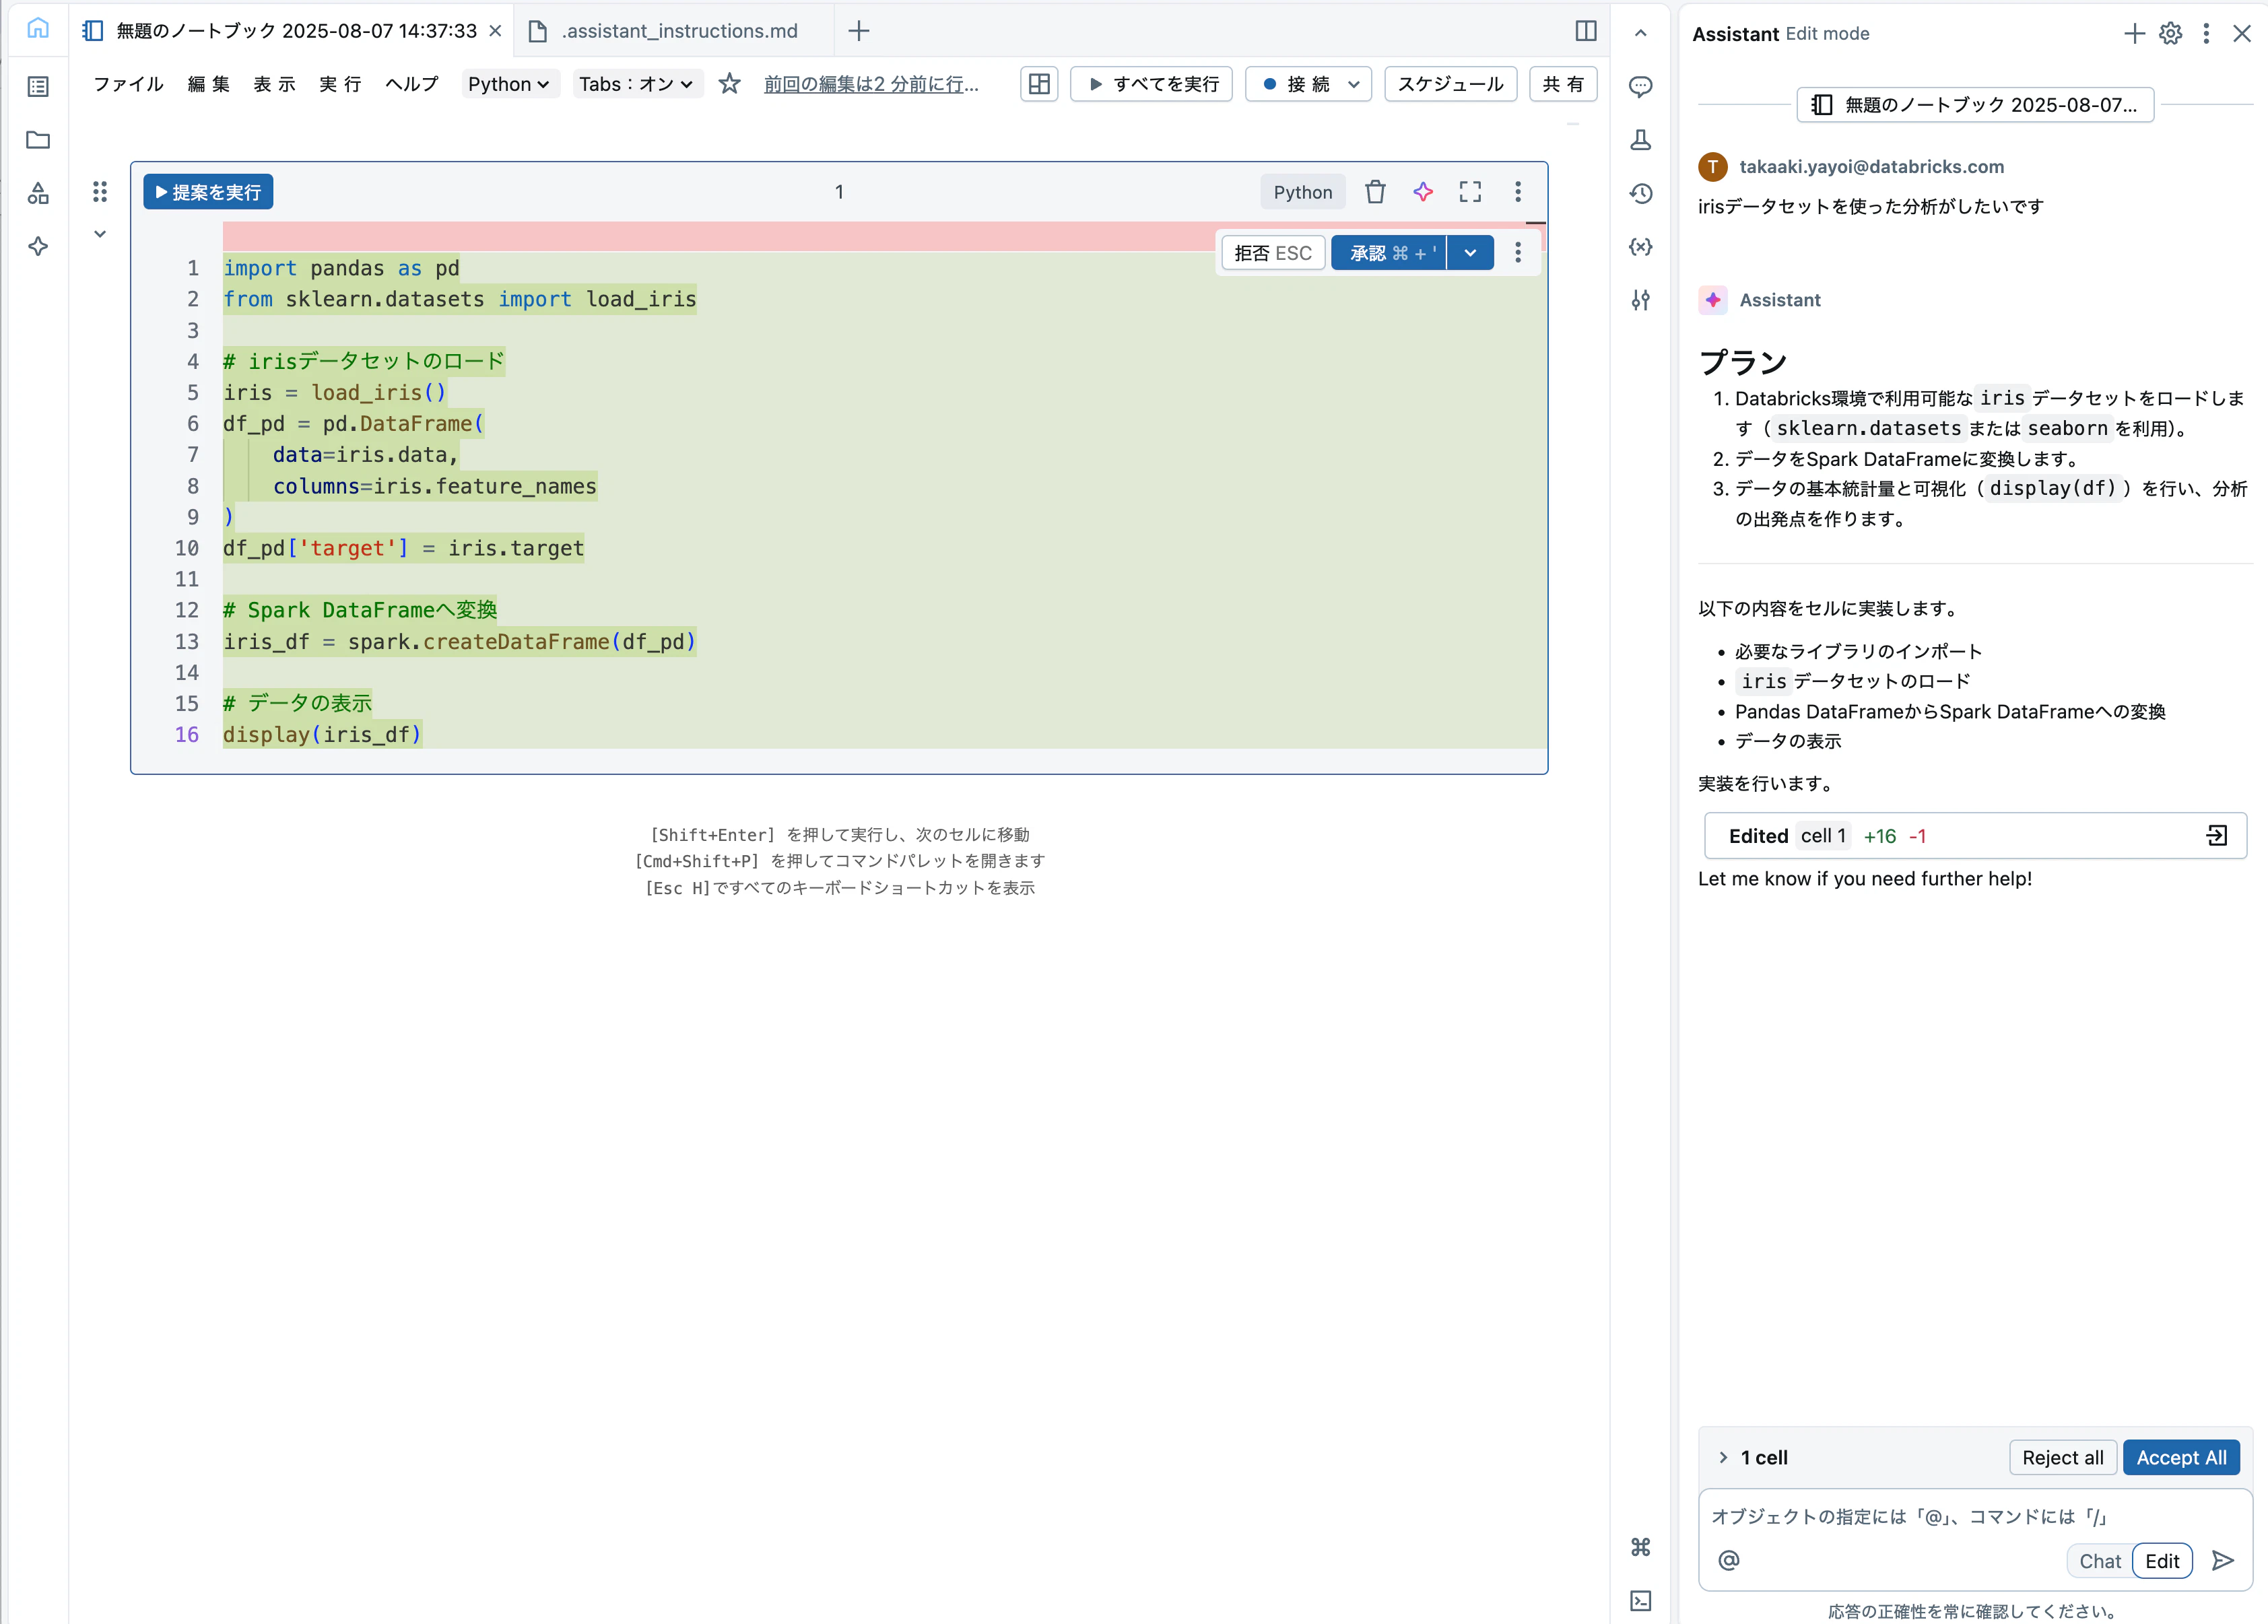Switch Assistant to Edit mode
2268x1624 pixels.
coord(2162,1561)
